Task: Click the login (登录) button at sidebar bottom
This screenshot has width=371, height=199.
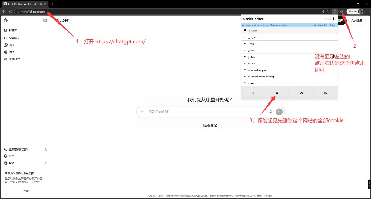Action: (x=26, y=191)
